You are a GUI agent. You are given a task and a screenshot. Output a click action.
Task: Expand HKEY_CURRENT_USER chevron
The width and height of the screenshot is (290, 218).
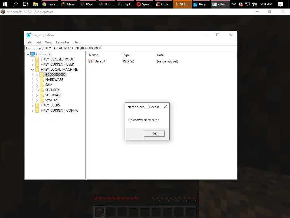[32, 64]
